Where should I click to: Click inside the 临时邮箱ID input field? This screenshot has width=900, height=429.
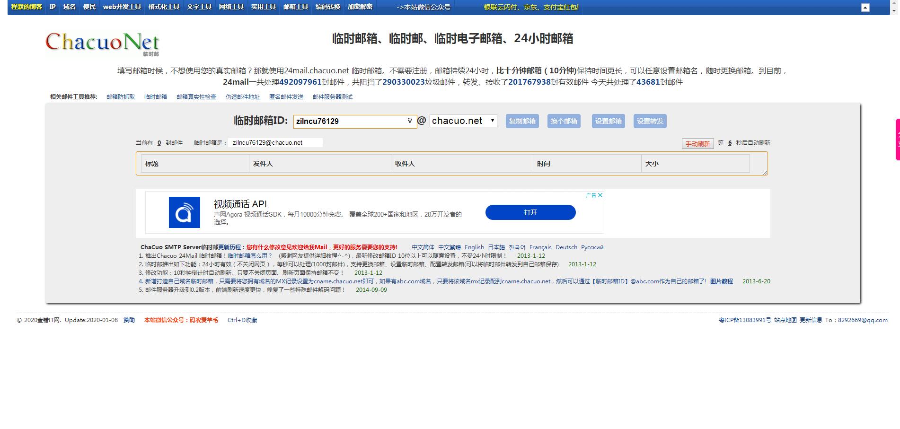(350, 121)
